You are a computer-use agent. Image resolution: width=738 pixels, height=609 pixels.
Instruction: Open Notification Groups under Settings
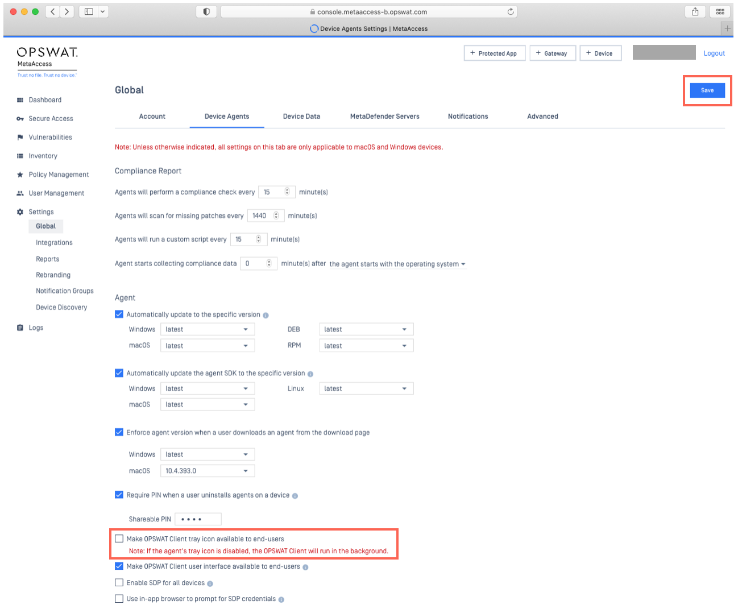pos(65,291)
